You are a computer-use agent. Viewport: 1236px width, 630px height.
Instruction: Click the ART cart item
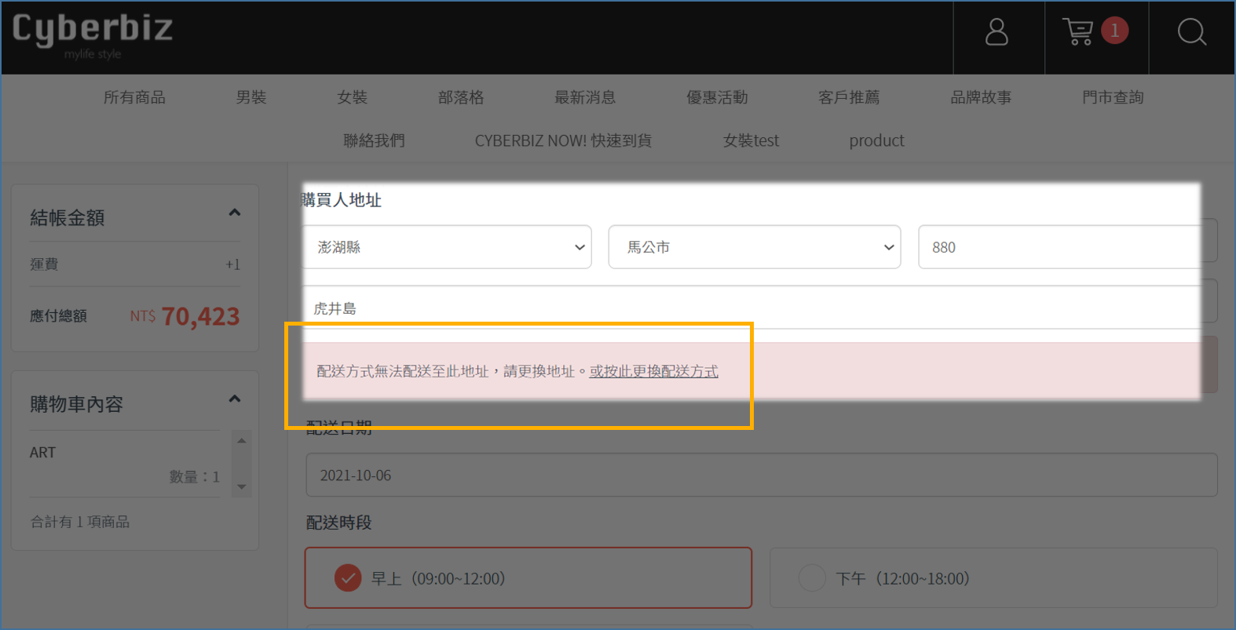pos(42,453)
